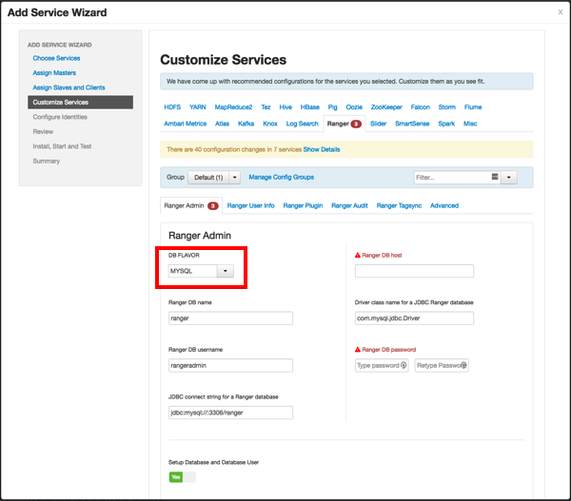Click the key icon in Type password field
The height and width of the screenshot is (501, 571).
[x=404, y=365]
